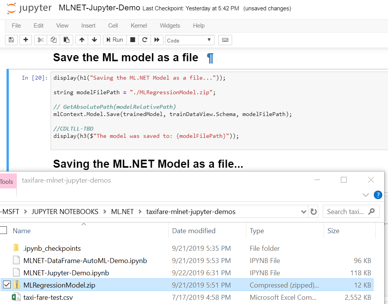
Task: Toggle the select-all checkbox in header
Action: [3, 230]
